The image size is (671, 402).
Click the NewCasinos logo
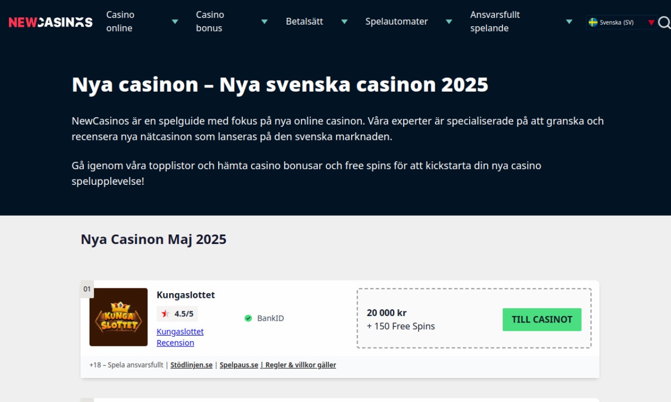point(50,22)
